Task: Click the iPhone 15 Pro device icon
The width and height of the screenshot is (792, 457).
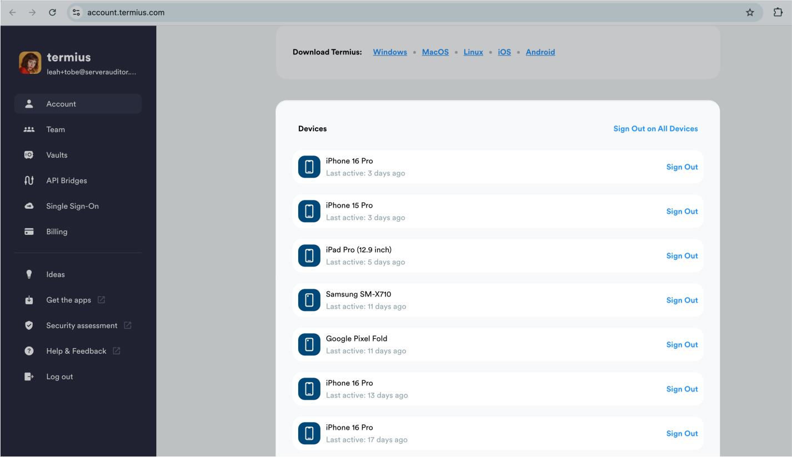Action: point(309,211)
